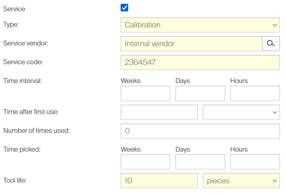Click the Time interval Weeks field
The height and width of the screenshot is (194, 286).
[x=145, y=93]
